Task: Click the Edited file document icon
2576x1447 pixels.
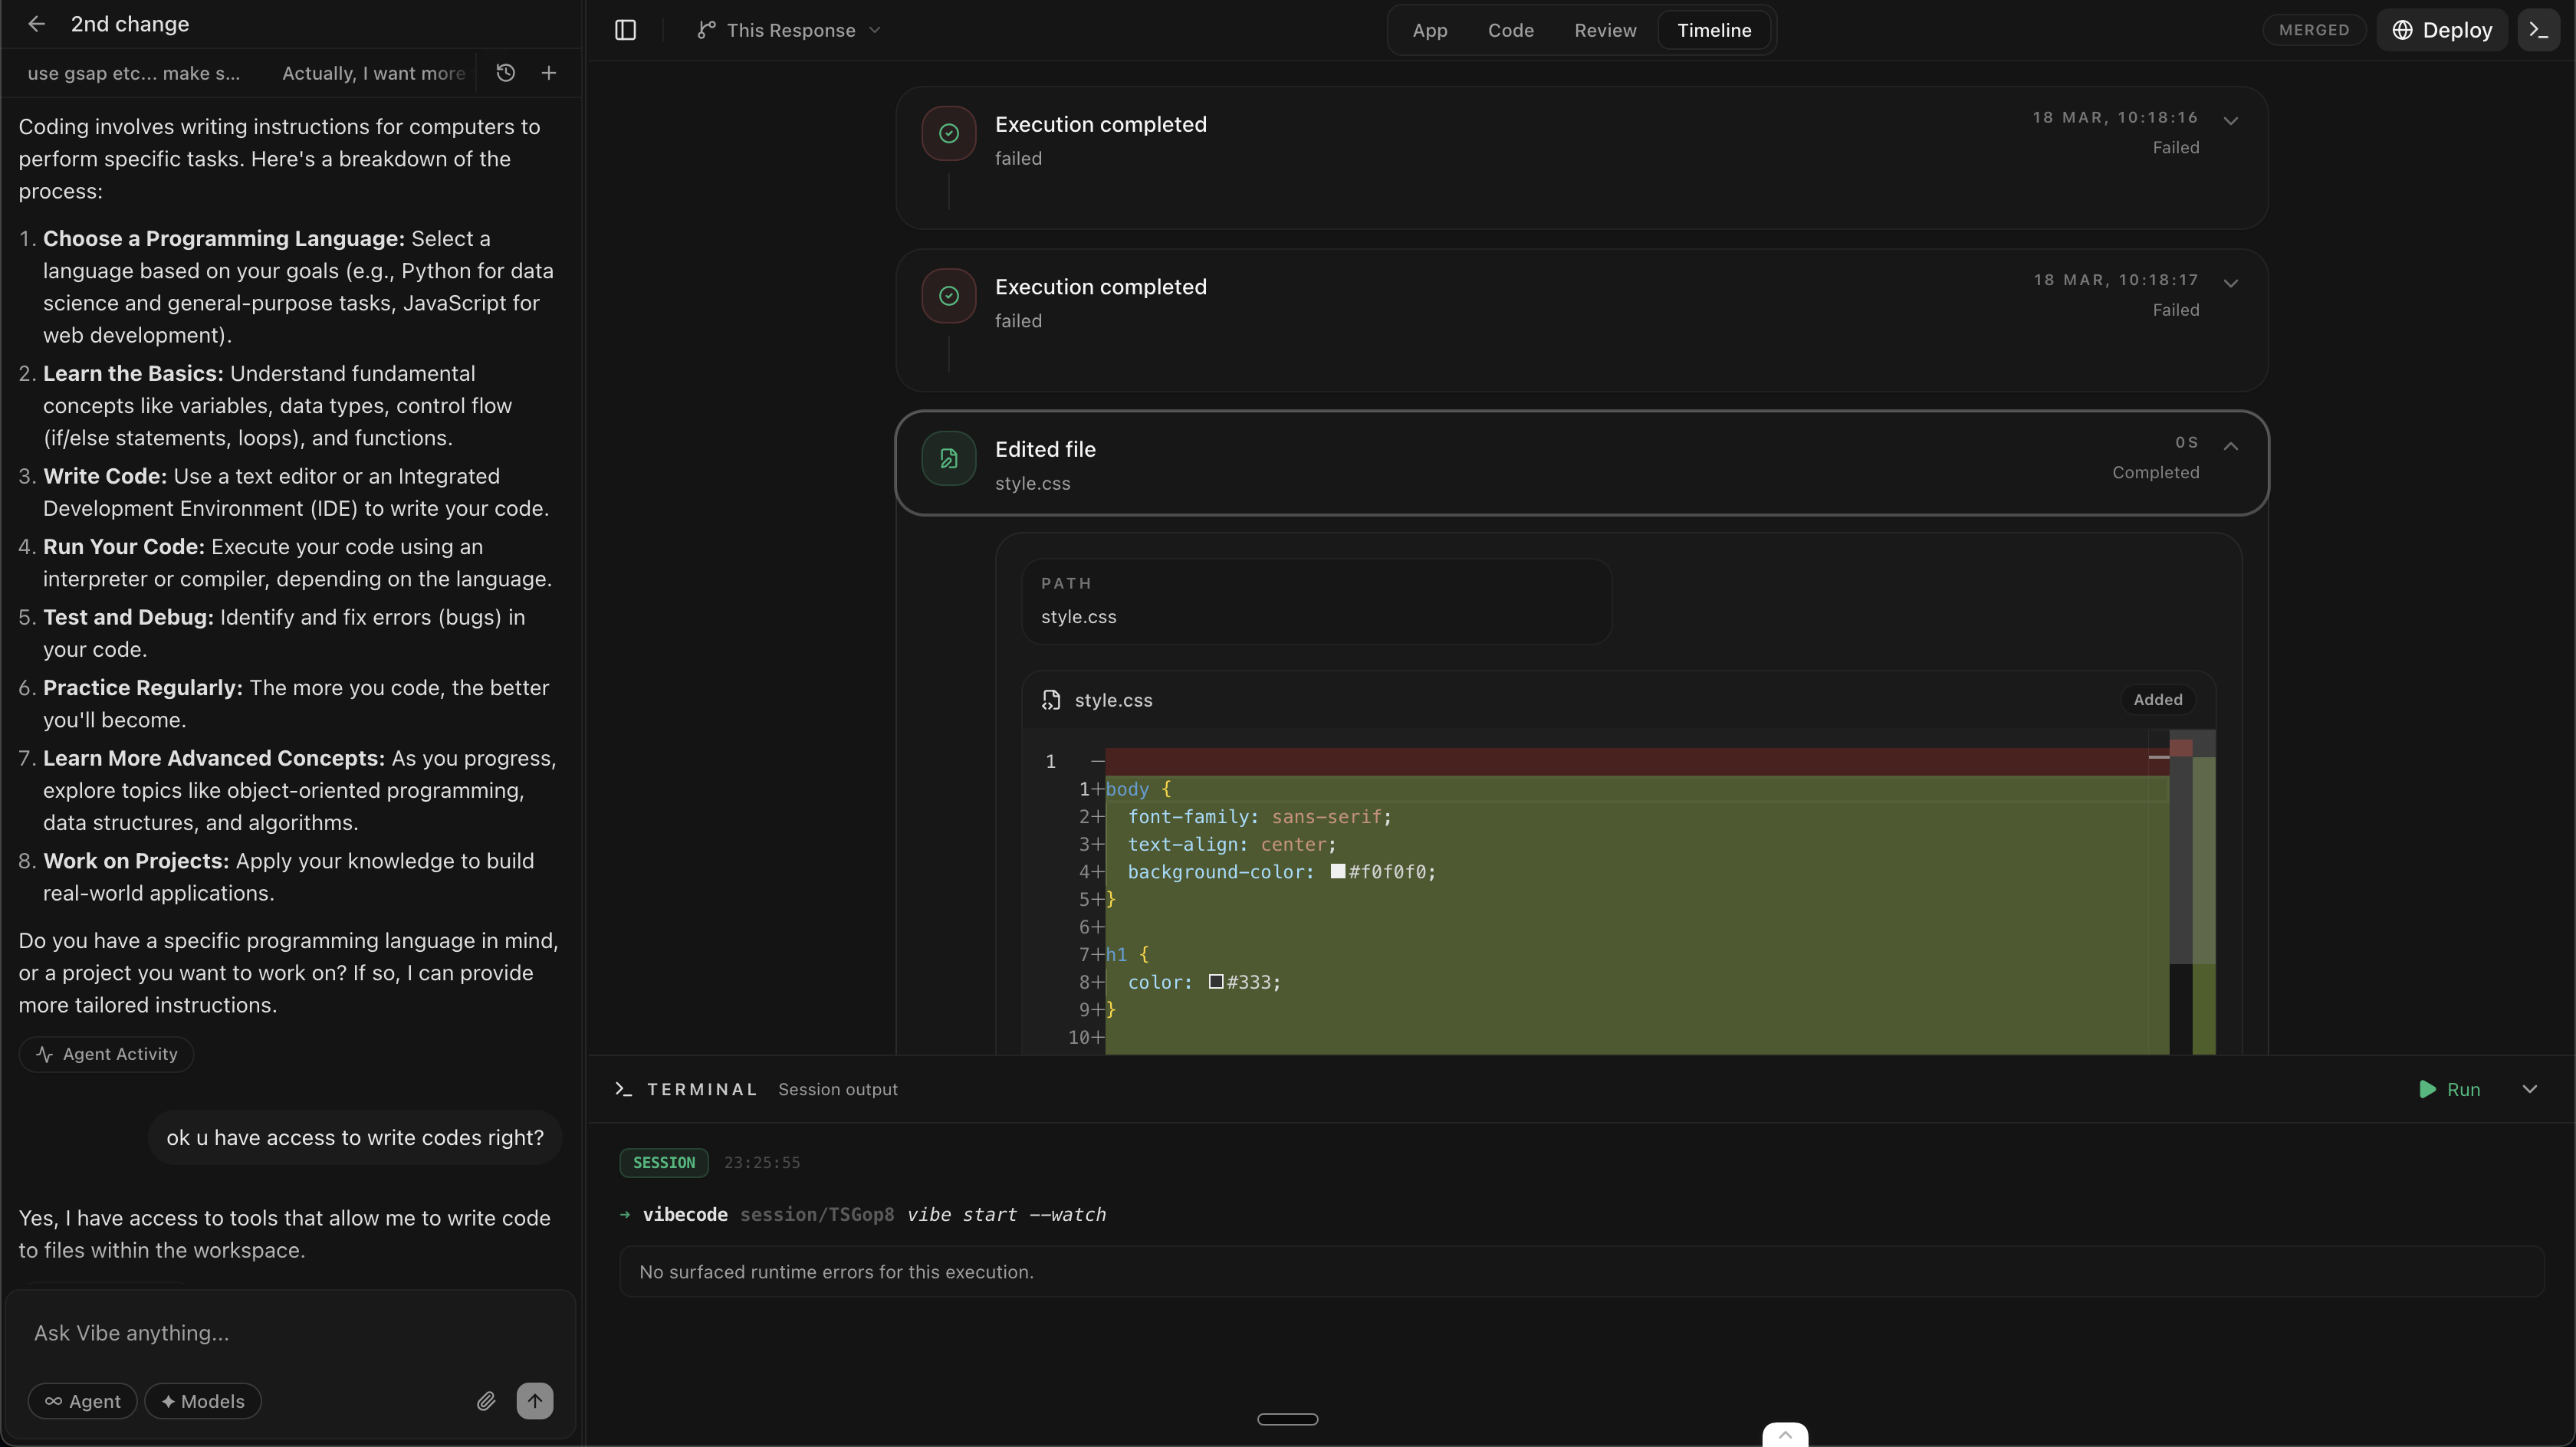Action: pyautogui.click(x=948, y=459)
